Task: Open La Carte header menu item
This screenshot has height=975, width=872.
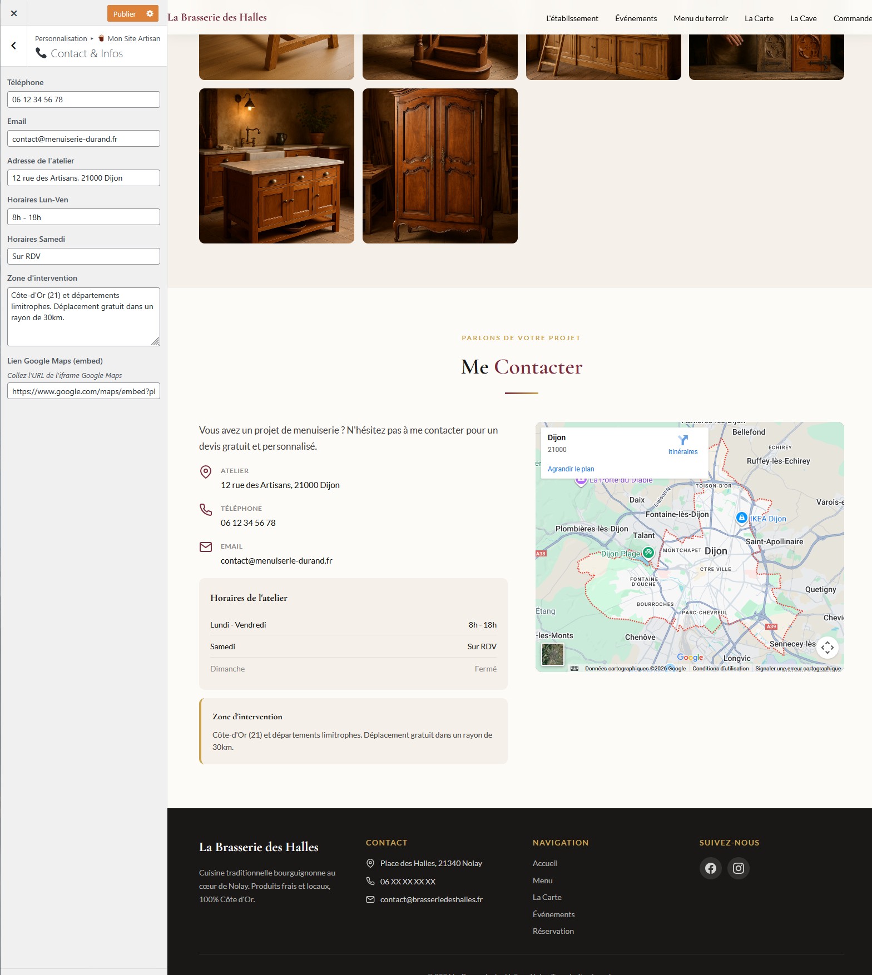Action: pos(759,18)
